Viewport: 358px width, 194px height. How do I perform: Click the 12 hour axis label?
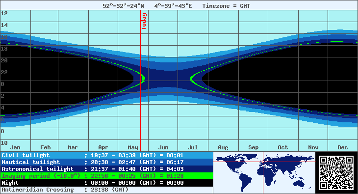point(4,13)
